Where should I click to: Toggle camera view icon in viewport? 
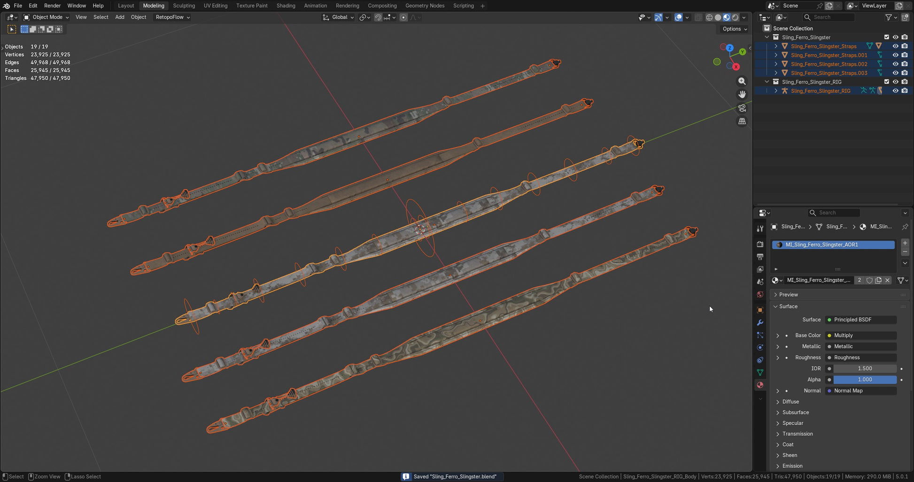coord(742,108)
